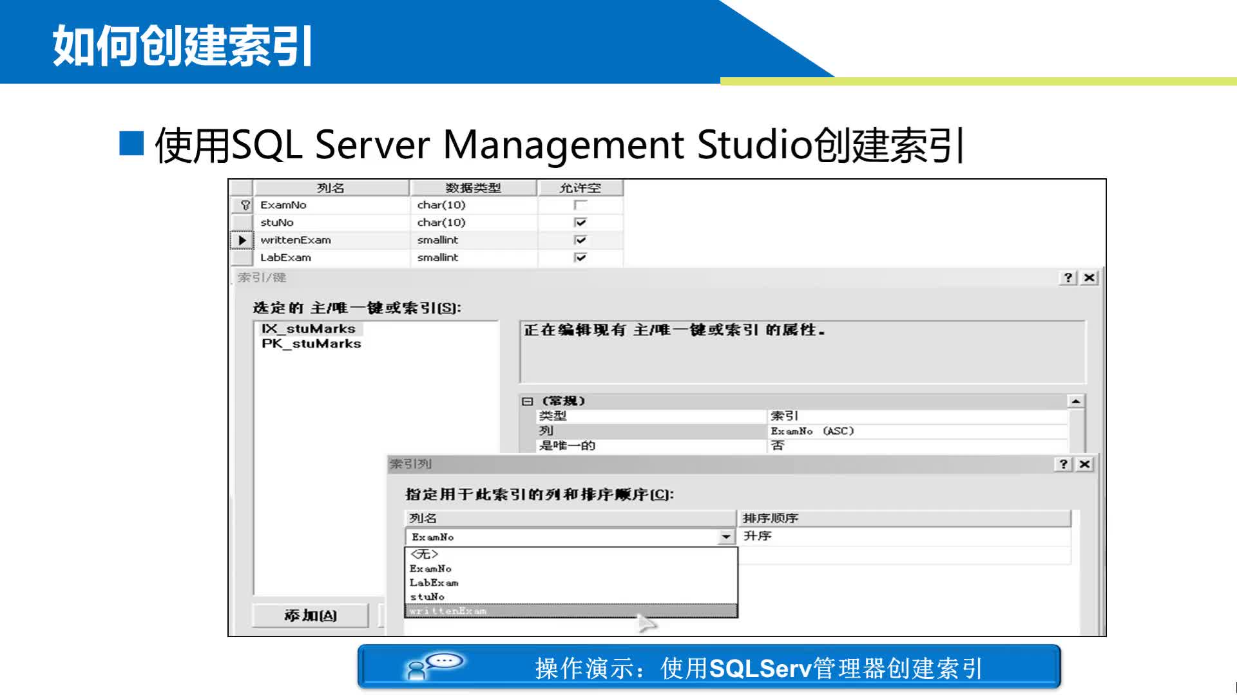Click the char(10) type cell for ExamNo
The height and width of the screenshot is (695, 1237).
pyautogui.click(x=474, y=205)
